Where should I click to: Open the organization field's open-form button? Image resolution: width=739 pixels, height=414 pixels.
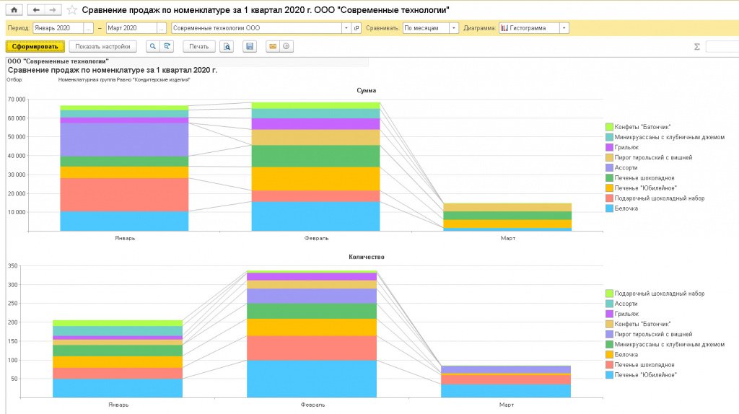(357, 28)
